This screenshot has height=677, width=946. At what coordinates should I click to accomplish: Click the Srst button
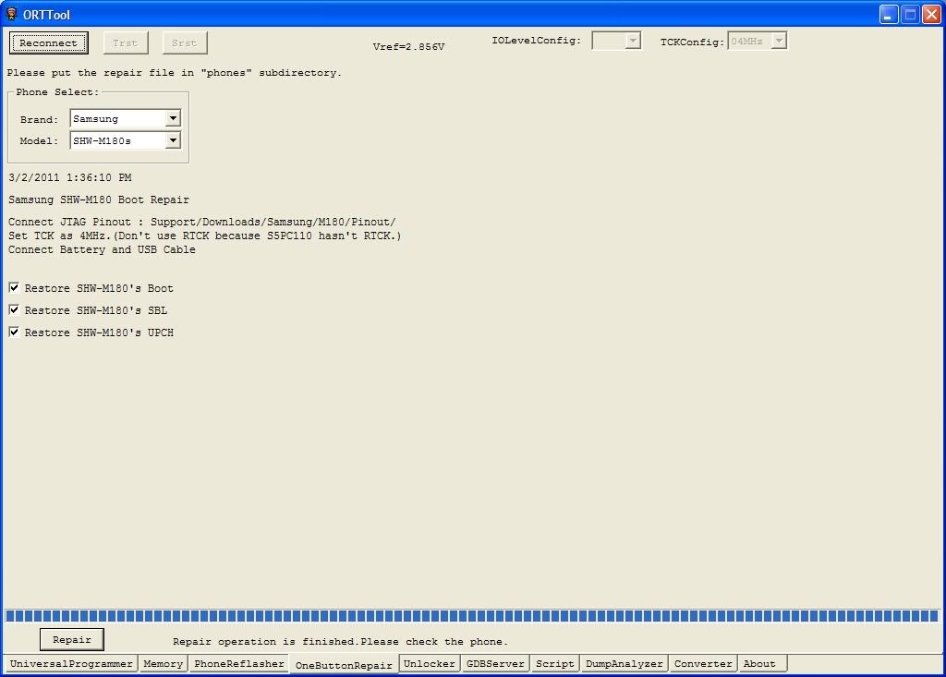coord(185,42)
